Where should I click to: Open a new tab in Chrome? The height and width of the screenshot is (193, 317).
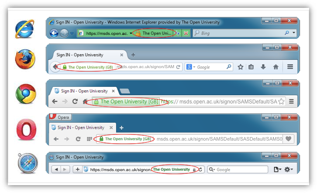tap(125, 91)
